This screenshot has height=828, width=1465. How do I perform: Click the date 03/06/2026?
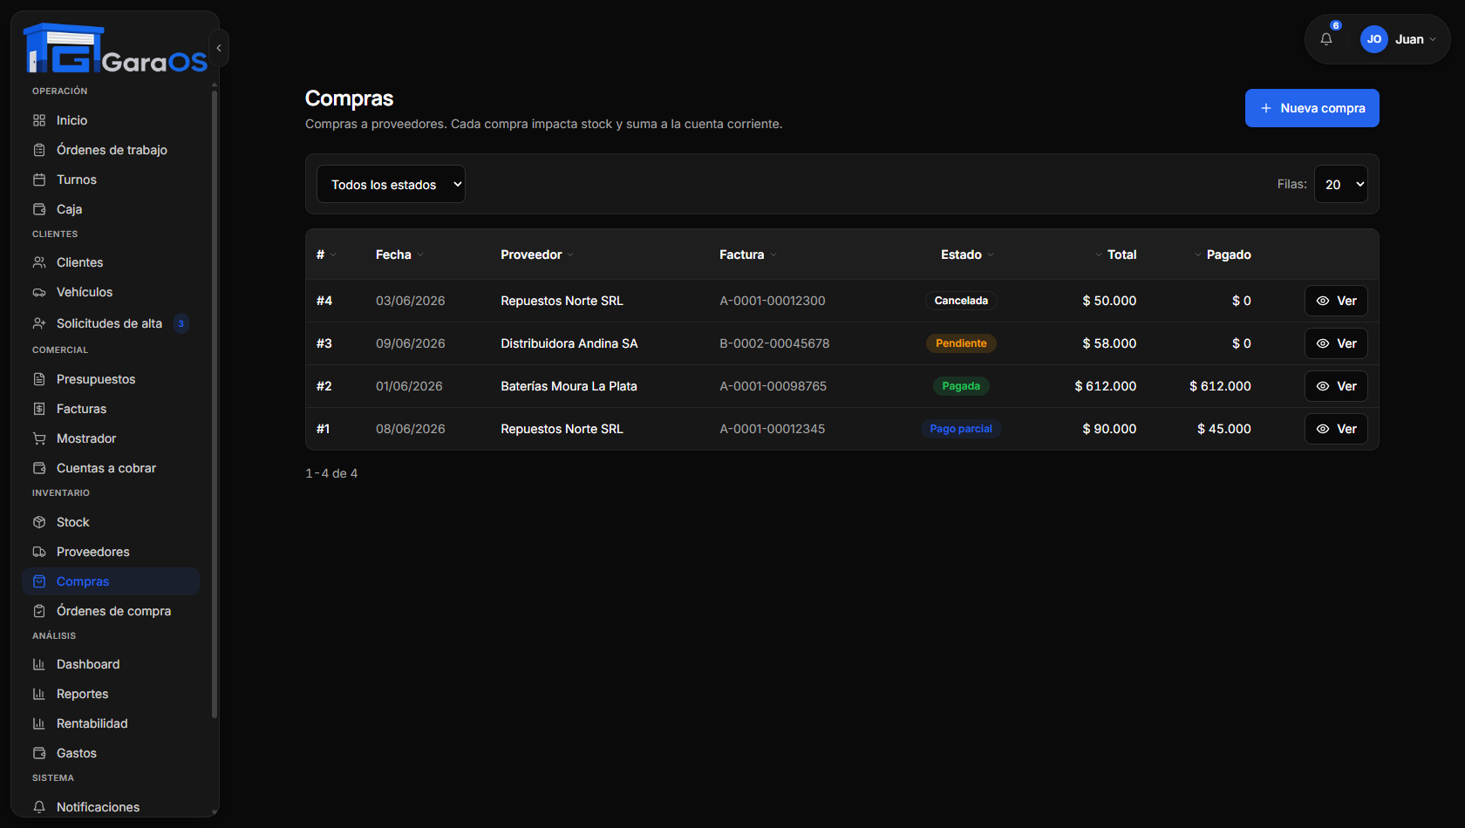[410, 301]
